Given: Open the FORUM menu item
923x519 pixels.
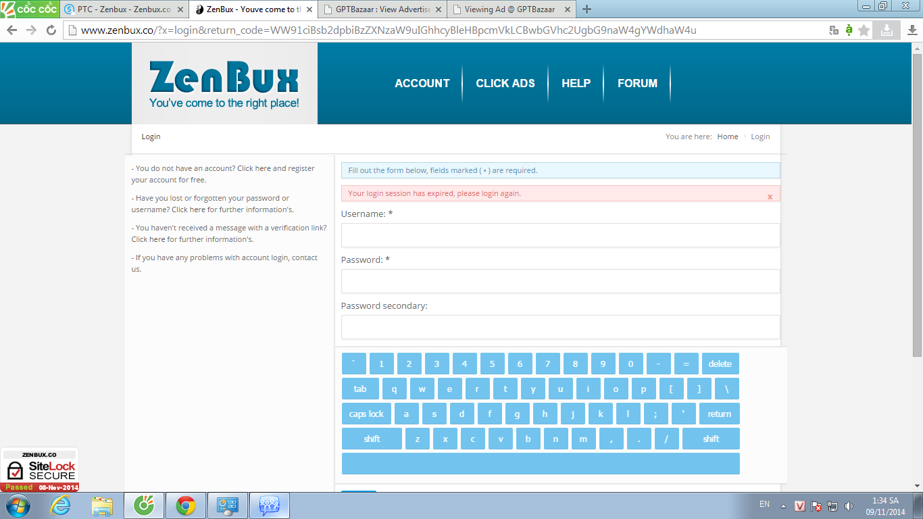Looking at the screenshot, I should coord(637,83).
